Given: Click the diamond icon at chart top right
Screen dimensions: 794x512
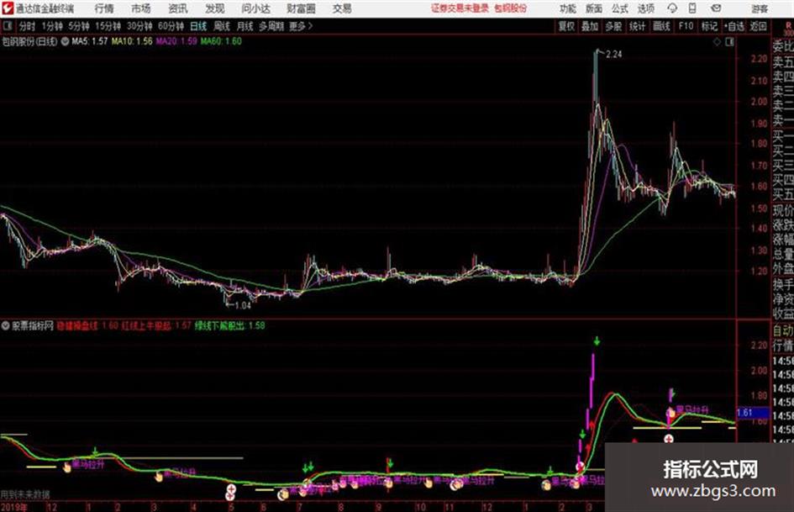Looking at the screenshot, I should pos(717,42).
